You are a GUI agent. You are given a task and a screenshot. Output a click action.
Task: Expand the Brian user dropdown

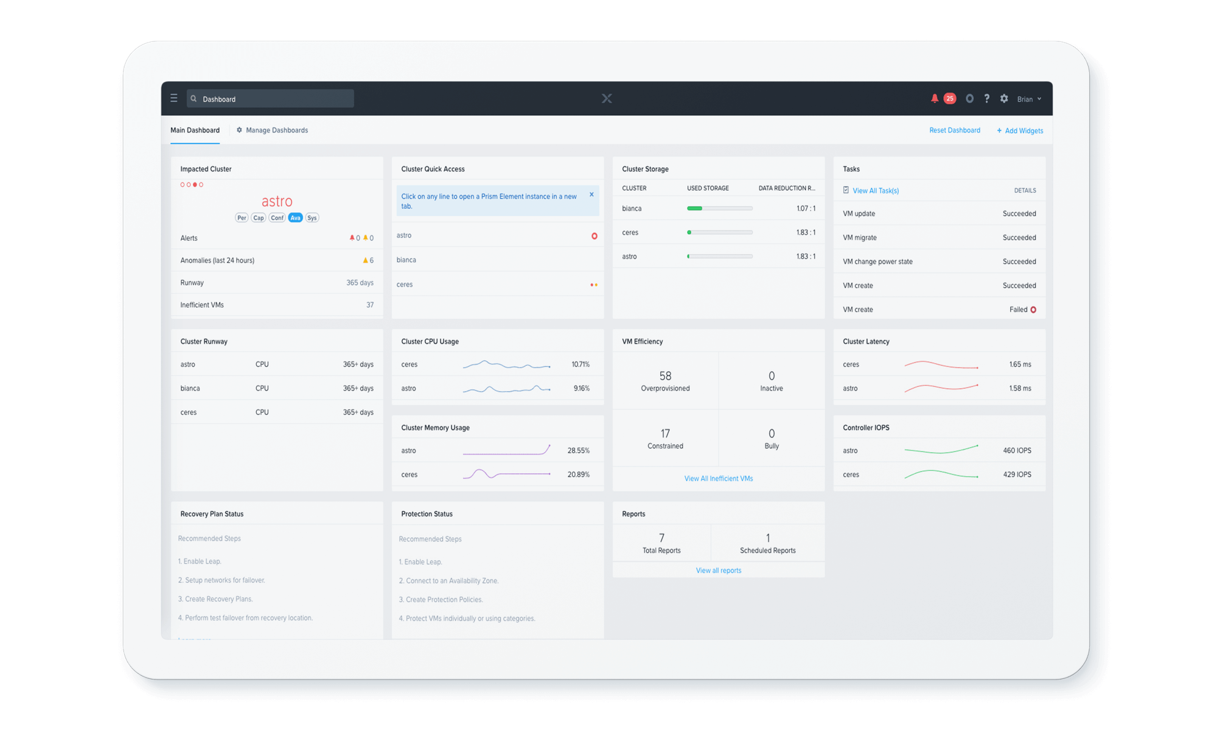point(1029,99)
